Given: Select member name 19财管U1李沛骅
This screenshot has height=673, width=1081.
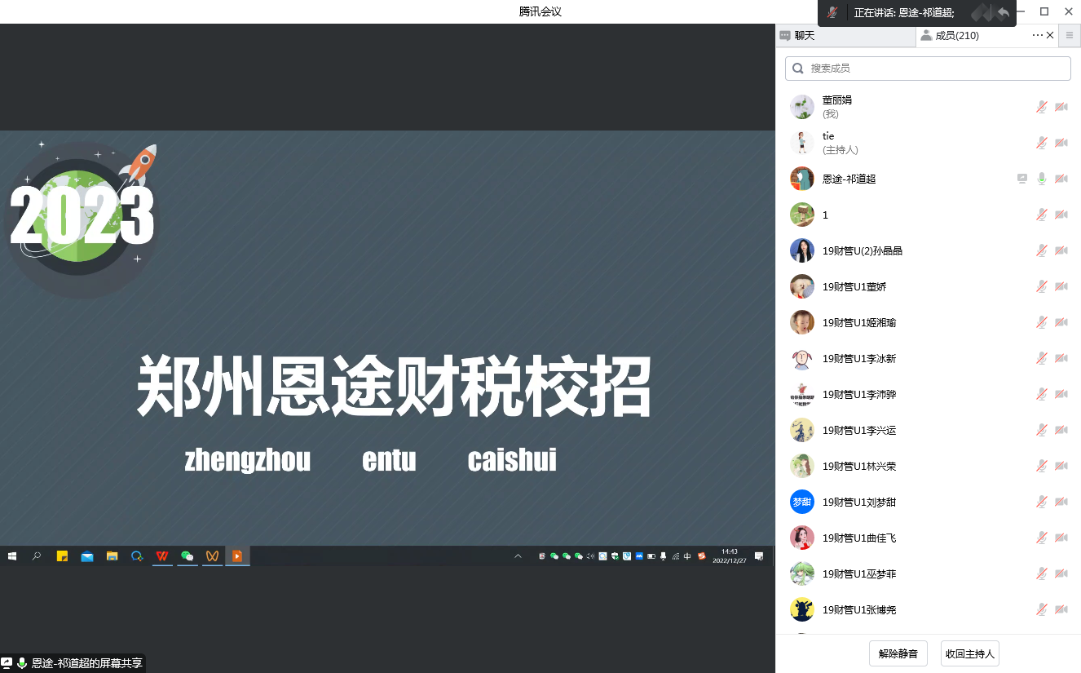Looking at the screenshot, I should click(x=859, y=394).
